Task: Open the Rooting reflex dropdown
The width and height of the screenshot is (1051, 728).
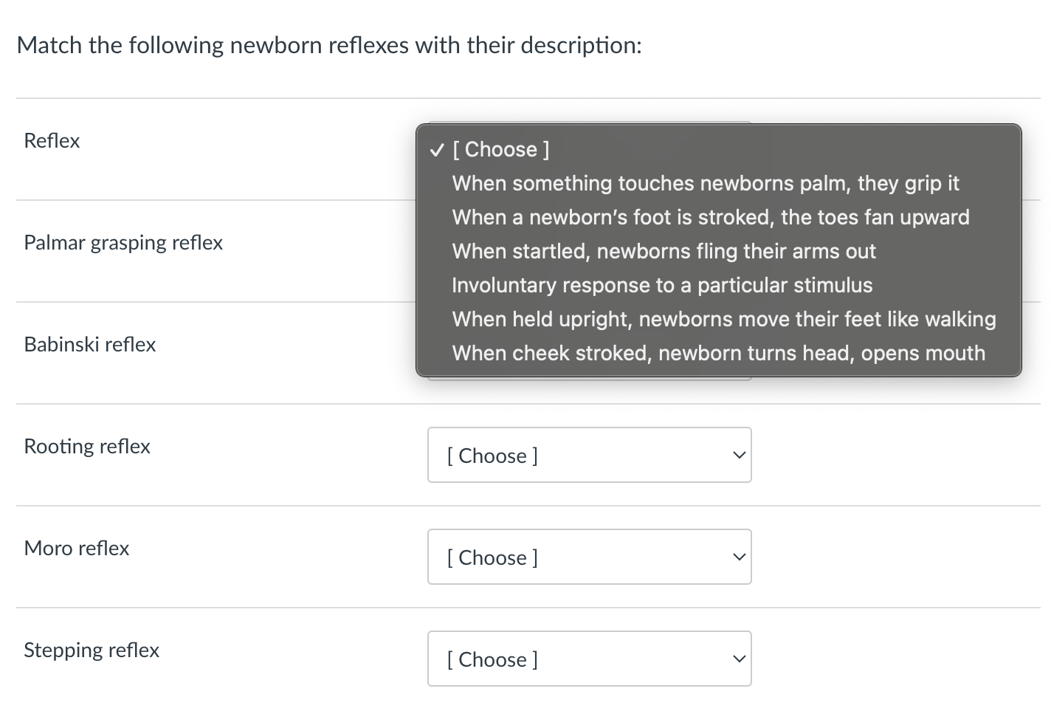Action: click(588, 455)
